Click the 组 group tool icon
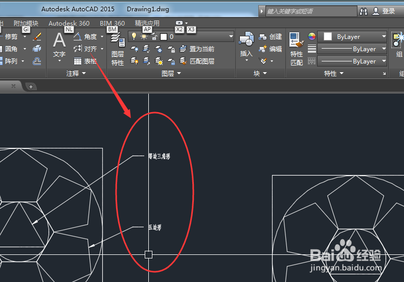This screenshot has width=404, height=282. point(397,39)
